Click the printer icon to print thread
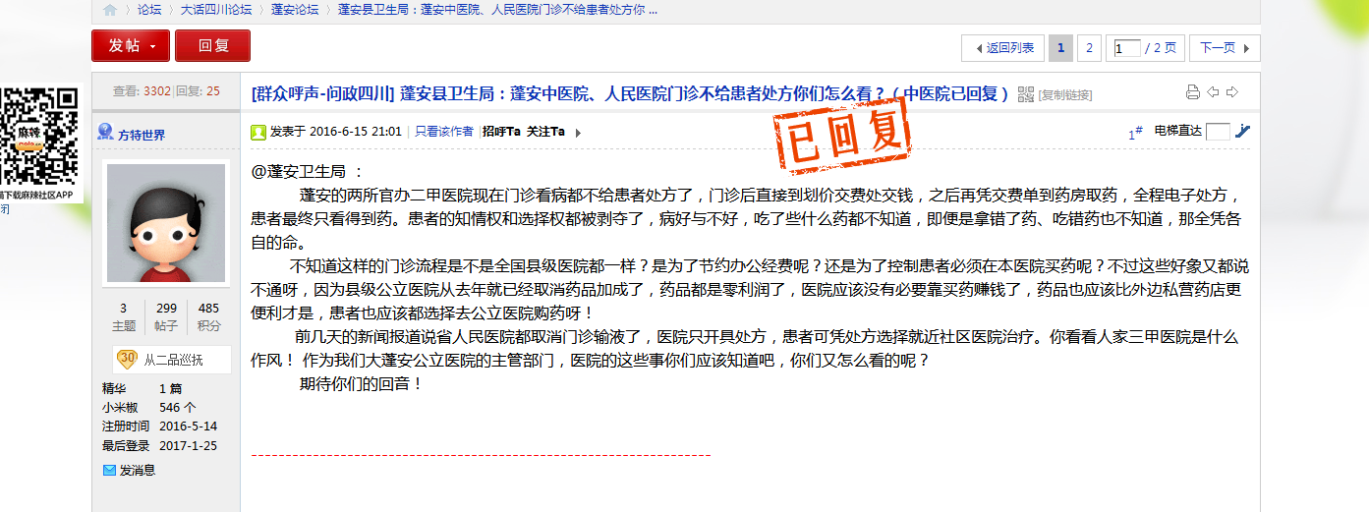Viewport: 1369px width, 512px height. pos(1193,92)
